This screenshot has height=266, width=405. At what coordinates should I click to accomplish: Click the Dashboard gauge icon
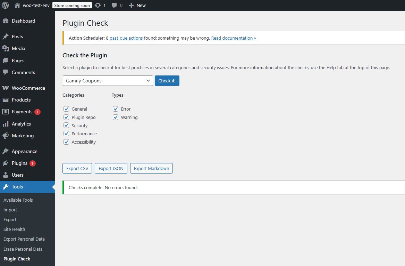[x=6, y=21]
